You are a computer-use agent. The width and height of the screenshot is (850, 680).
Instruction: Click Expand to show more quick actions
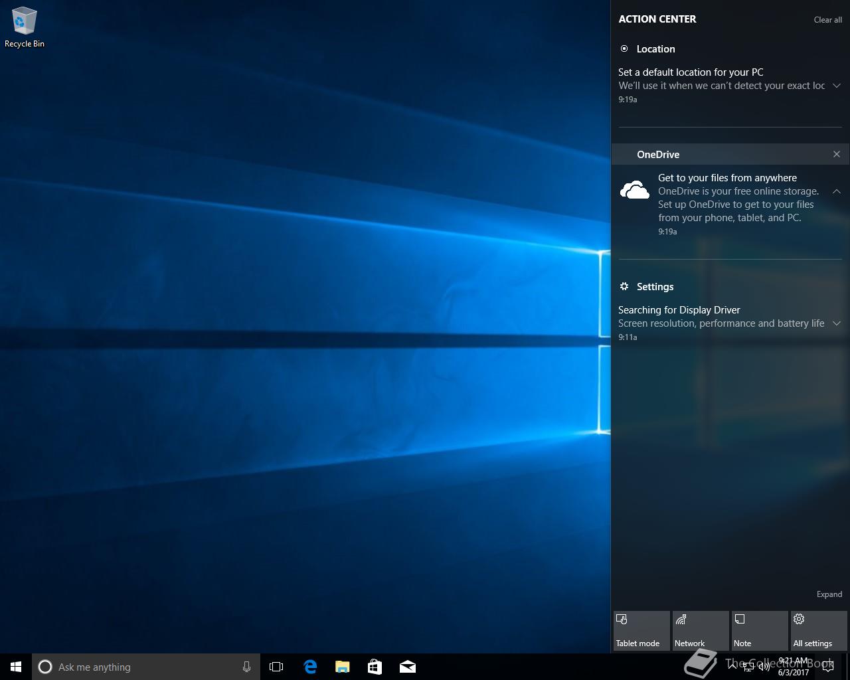pos(829,594)
